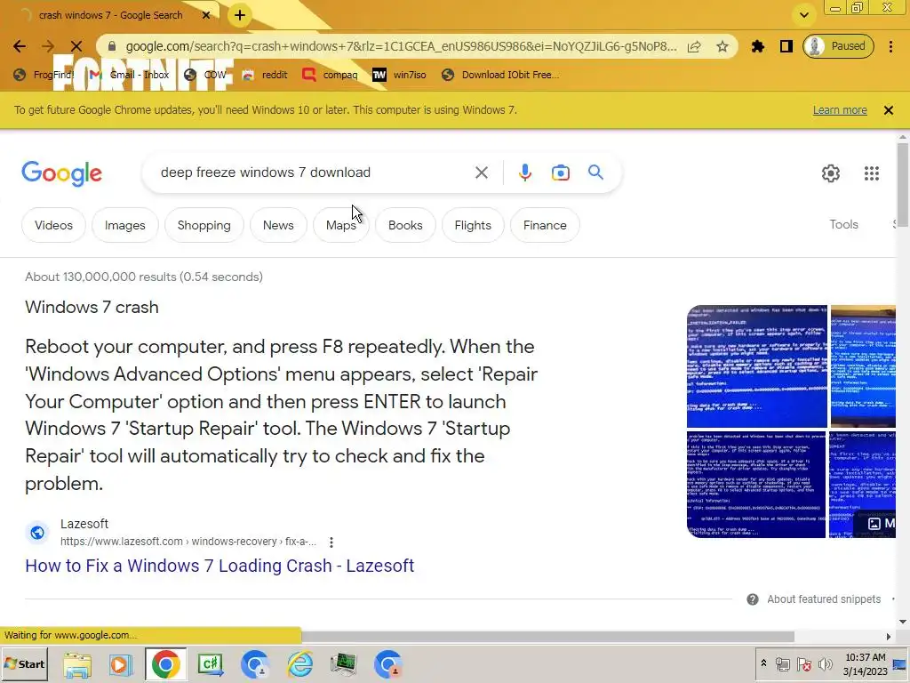Go forward using the forward arrow
Viewport: 910px width, 683px height.
click(x=48, y=46)
